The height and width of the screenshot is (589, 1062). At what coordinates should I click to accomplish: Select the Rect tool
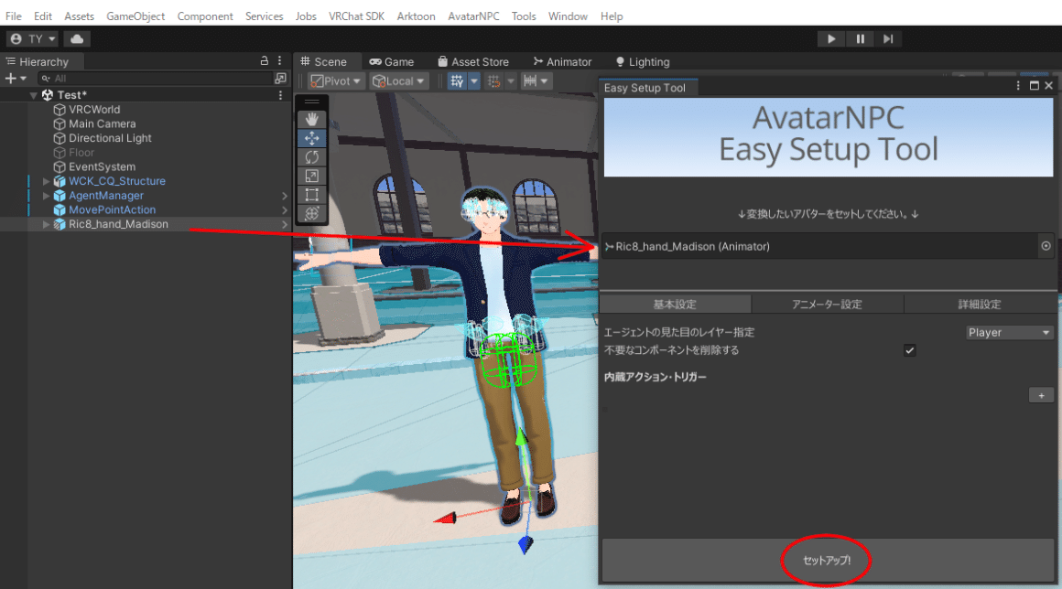coord(311,195)
